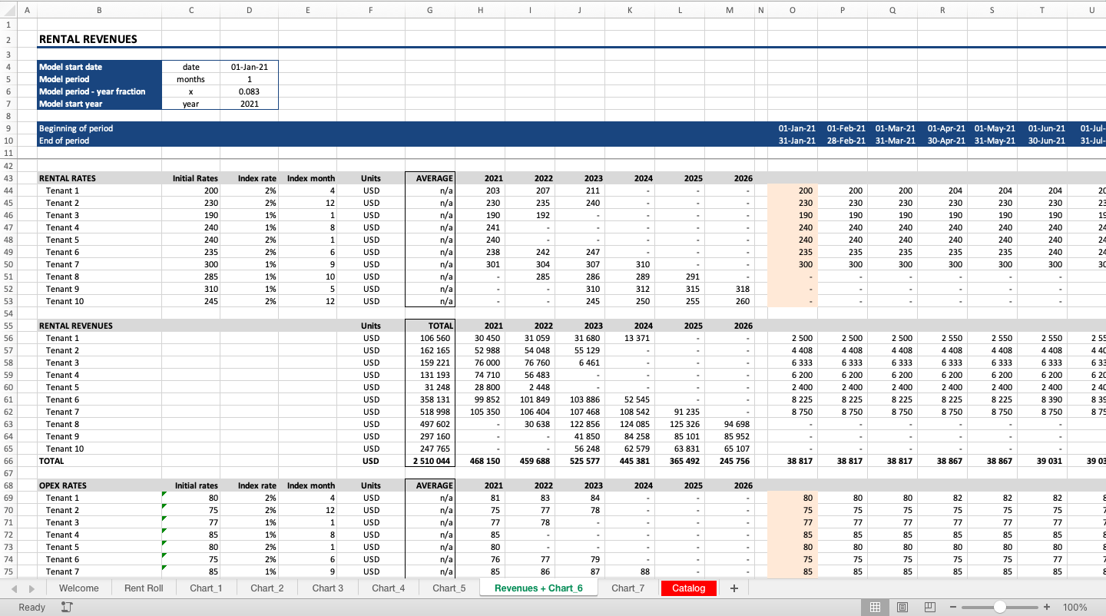Image resolution: width=1106 pixels, height=616 pixels.
Task: Click the zoom out minus icon
Action: click(953, 607)
